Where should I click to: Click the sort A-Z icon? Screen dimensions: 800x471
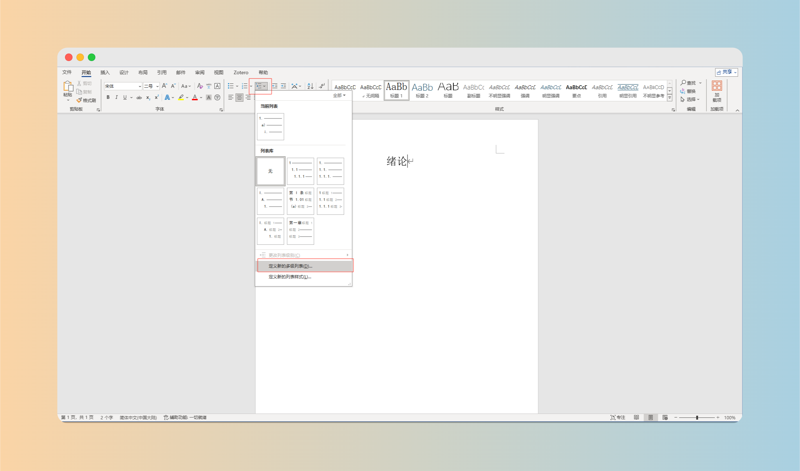(x=310, y=86)
